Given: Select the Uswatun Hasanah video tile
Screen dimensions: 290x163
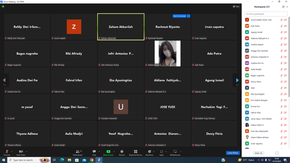Looking at the screenshot, I should (121, 107).
